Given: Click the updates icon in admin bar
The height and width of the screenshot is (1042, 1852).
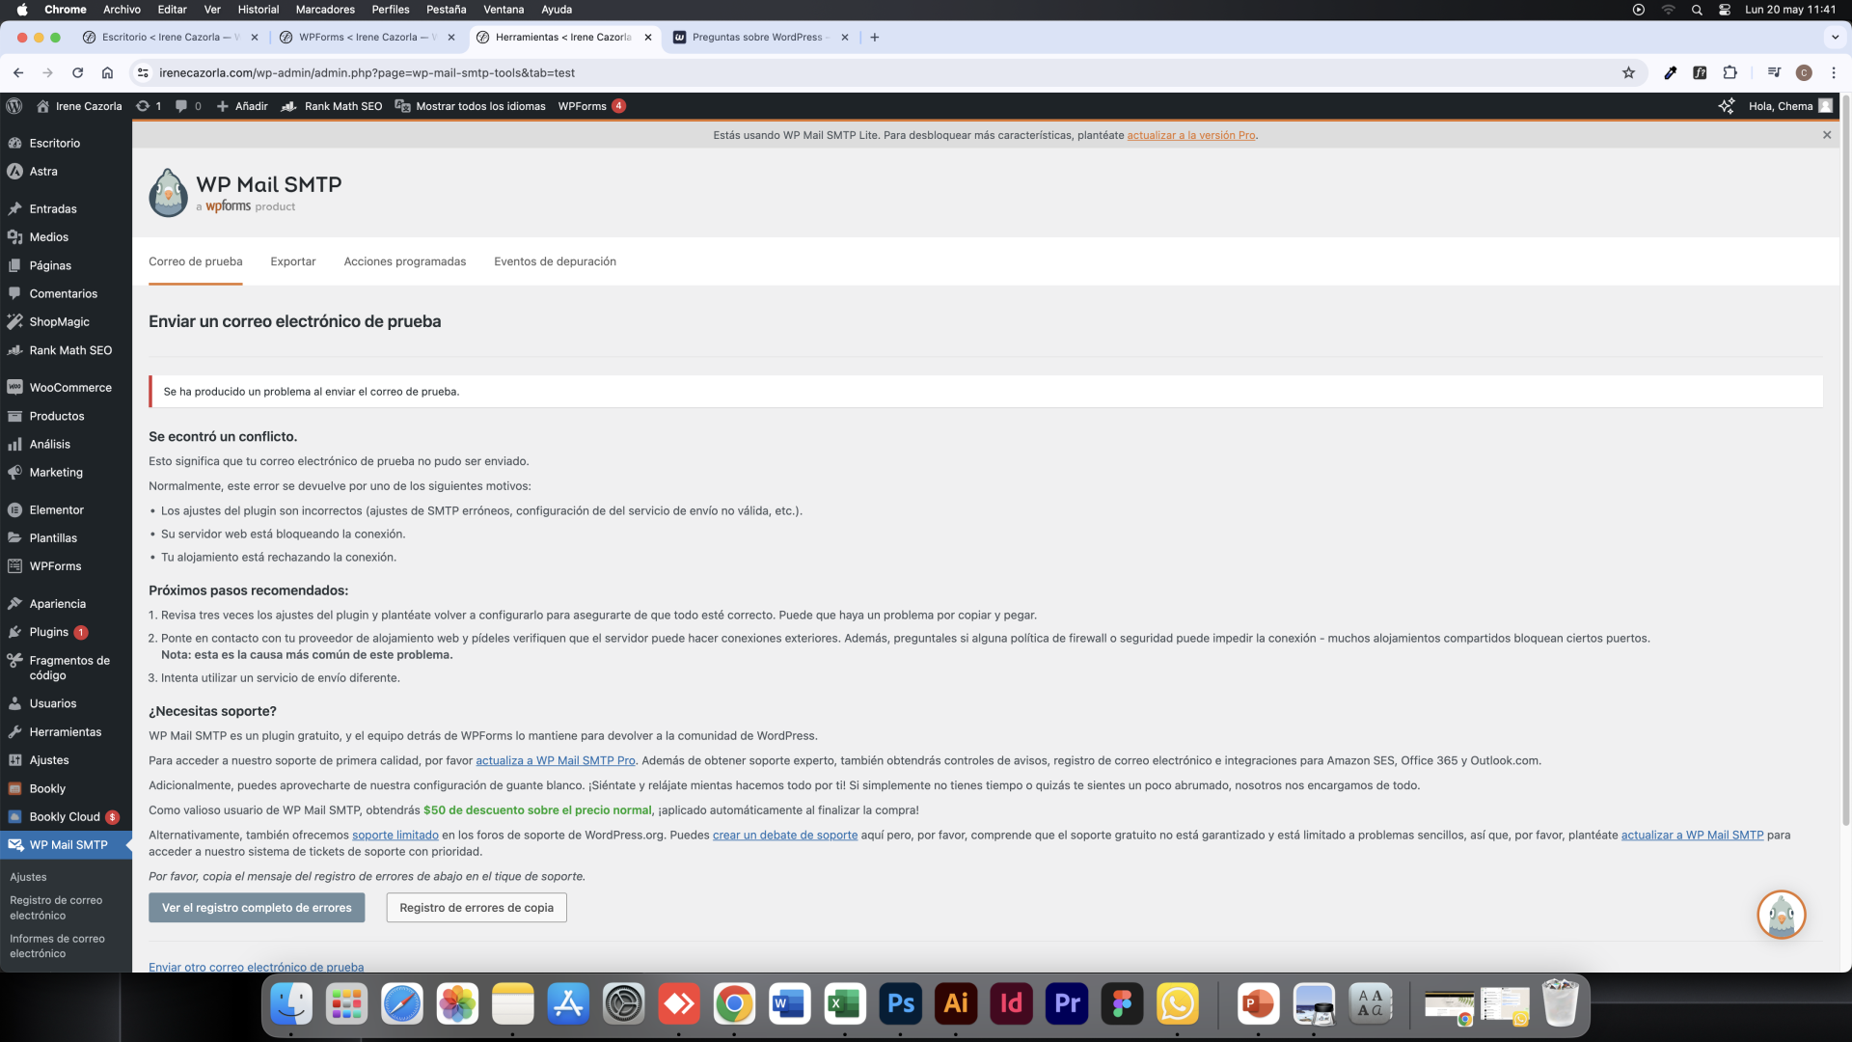Looking at the screenshot, I should 148,106.
